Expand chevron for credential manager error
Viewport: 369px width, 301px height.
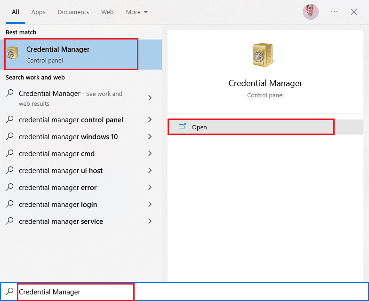point(150,187)
